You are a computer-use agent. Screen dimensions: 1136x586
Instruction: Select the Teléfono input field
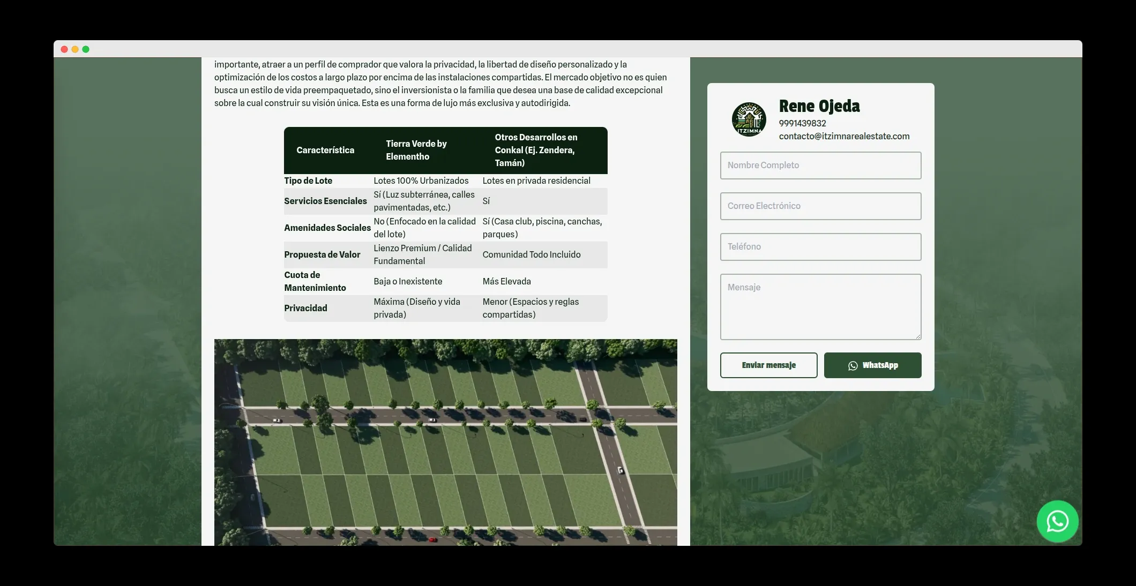click(x=820, y=247)
